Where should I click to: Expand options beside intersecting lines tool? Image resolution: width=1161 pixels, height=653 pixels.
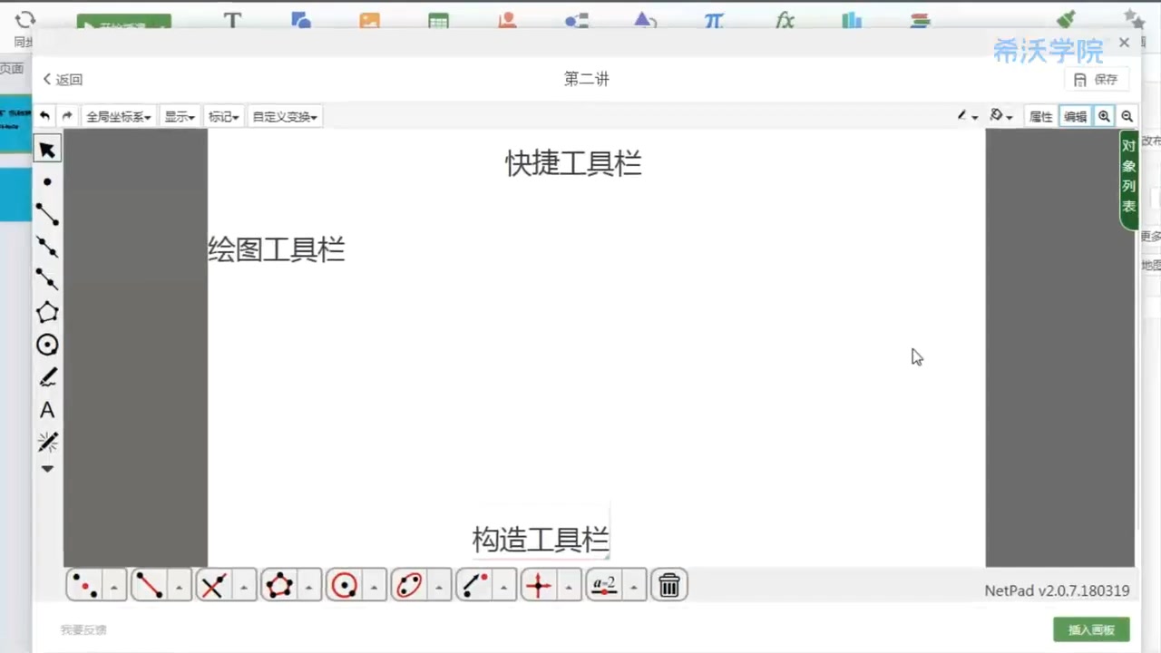point(244,587)
